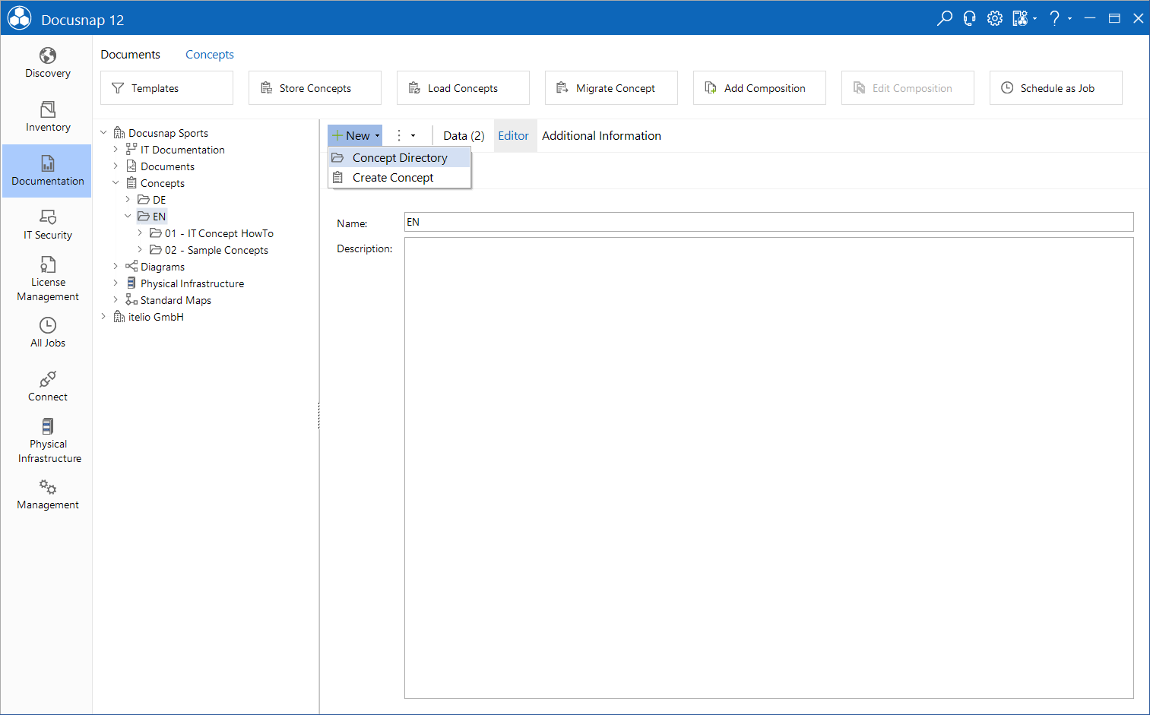Click the support headset icon
Image resolution: width=1150 pixels, height=715 pixels.
(x=970, y=18)
